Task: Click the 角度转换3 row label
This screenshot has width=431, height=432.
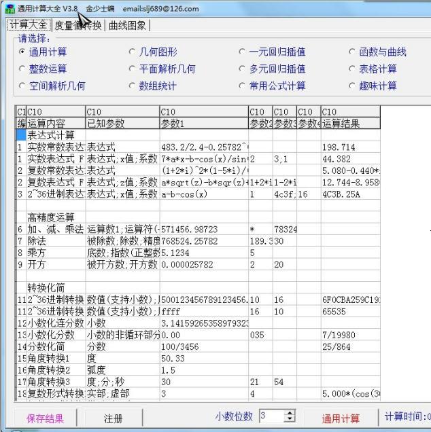Action: click(56, 382)
